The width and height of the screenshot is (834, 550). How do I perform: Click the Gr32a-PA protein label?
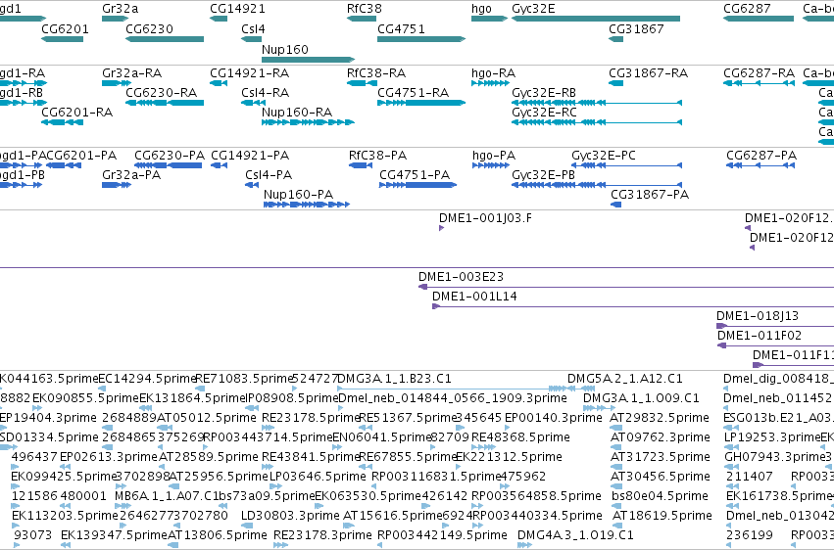pyautogui.click(x=131, y=174)
